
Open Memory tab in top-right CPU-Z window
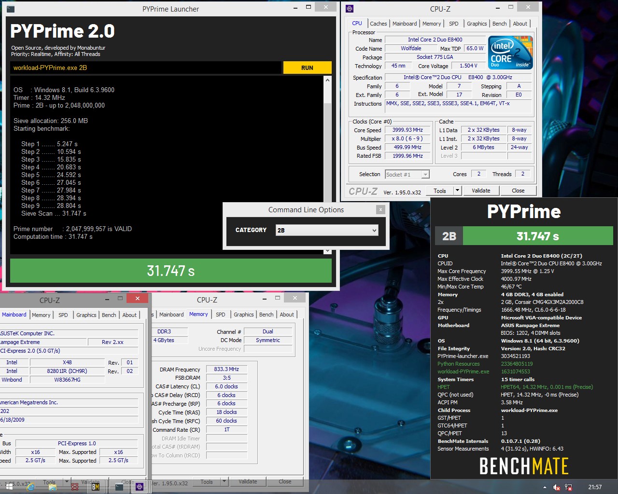click(x=432, y=24)
